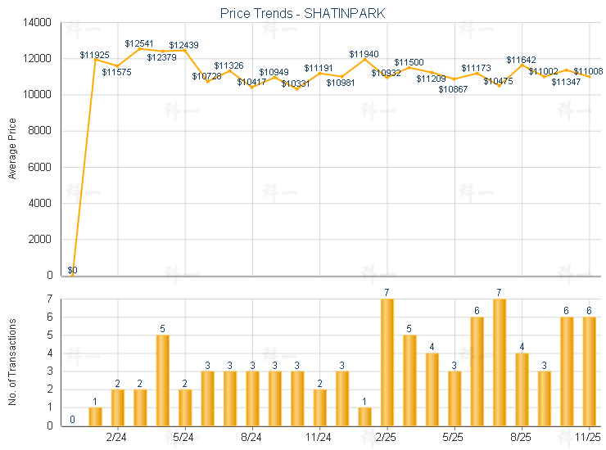Click the chart title Price Trends - SHATINPARK
The width and height of the screenshot is (606, 450).
(x=303, y=14)
